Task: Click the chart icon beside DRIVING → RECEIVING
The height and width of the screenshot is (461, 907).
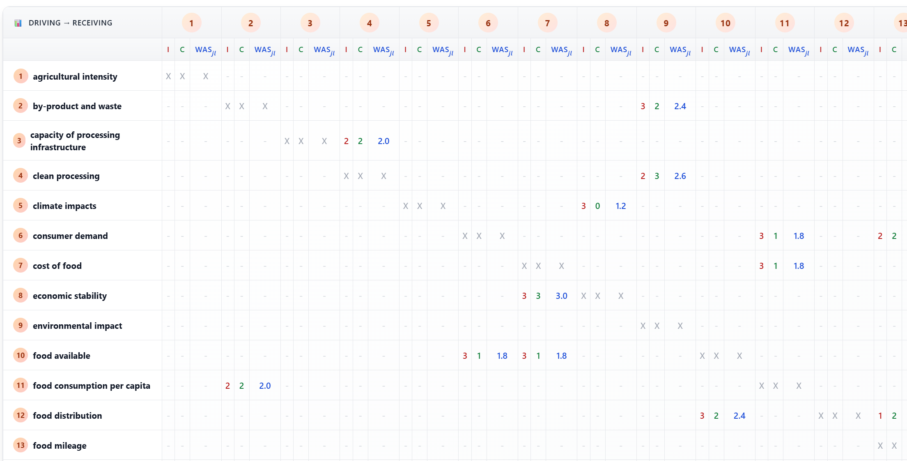Action: [18, 23]
